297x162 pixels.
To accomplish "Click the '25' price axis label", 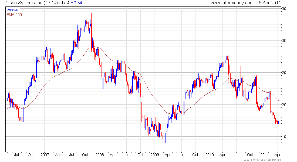I will coord(284,73).
